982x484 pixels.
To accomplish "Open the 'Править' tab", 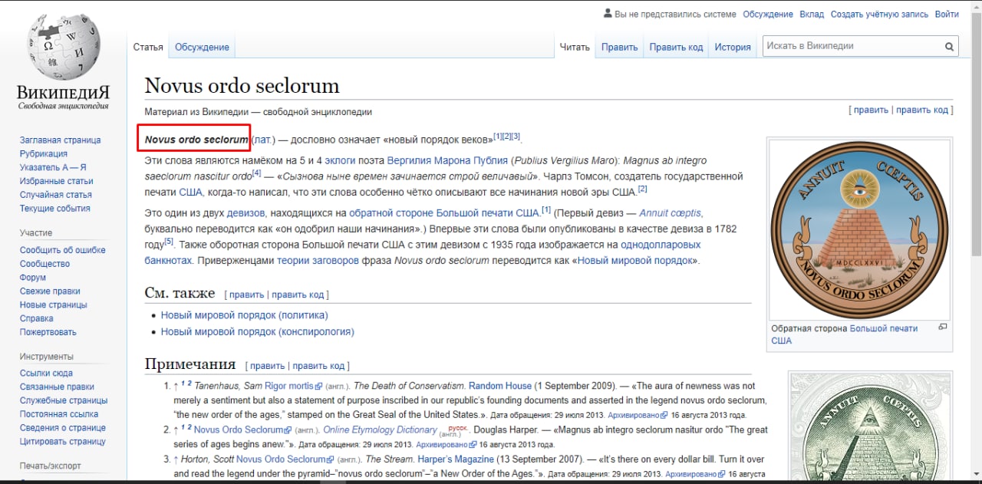I will pyautogui.click(x=619, y=47).
